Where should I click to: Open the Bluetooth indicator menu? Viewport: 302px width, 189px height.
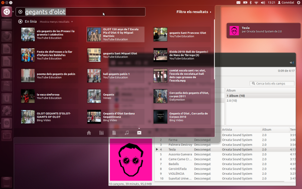pos(251,3)
